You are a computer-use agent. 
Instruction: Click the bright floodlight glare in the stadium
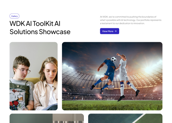pos(149,69)
